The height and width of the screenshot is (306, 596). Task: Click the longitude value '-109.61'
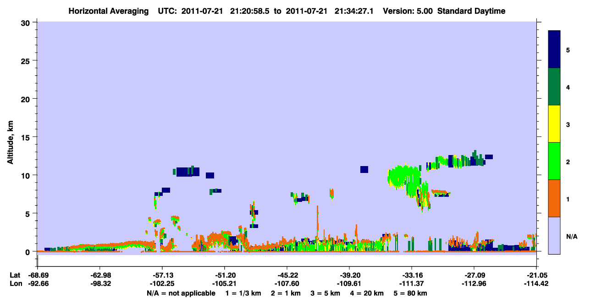click(349, 284)
